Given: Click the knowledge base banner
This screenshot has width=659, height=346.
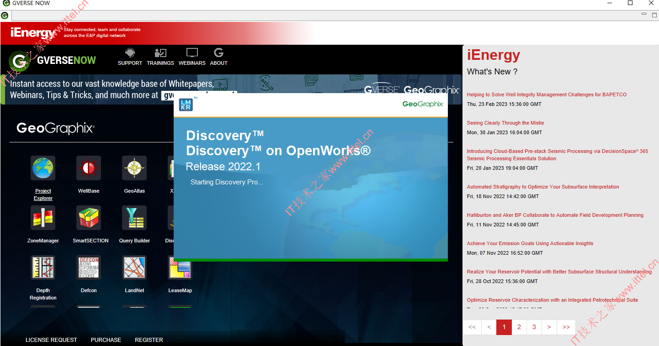Looking at the screenshot, I should tap(231, 89).
